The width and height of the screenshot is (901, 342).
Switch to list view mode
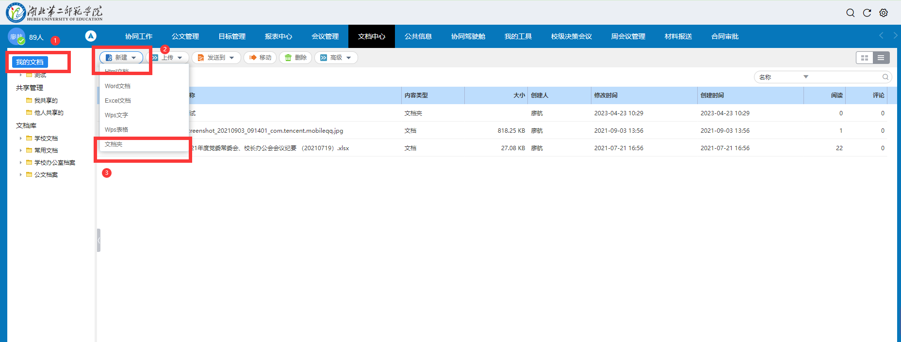[x=881, y=58]
